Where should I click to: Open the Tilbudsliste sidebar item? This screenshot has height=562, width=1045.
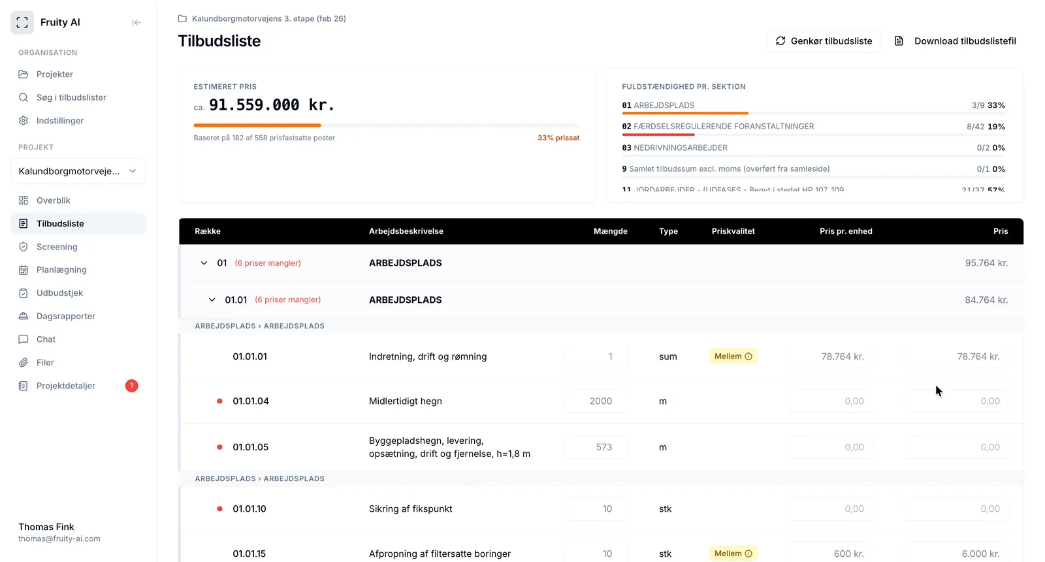[x=78, y=224]
